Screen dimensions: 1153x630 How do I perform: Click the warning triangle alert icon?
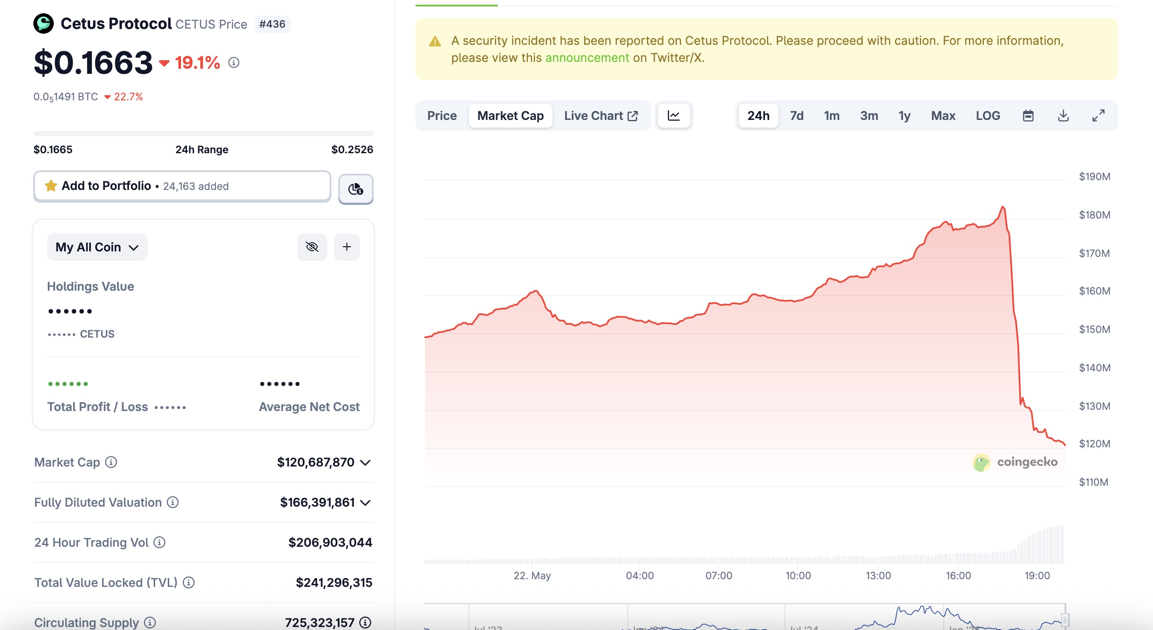[435, 41]
